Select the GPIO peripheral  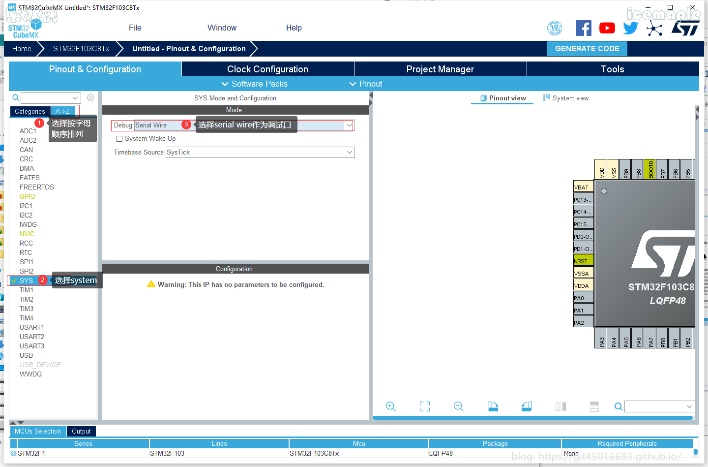28,196
